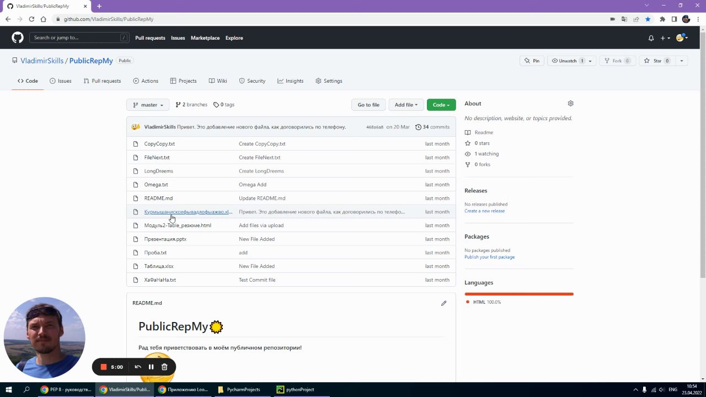Screen dimensions: 706x397
Task: Open the Wiki tab
Action: pos(218,81)
